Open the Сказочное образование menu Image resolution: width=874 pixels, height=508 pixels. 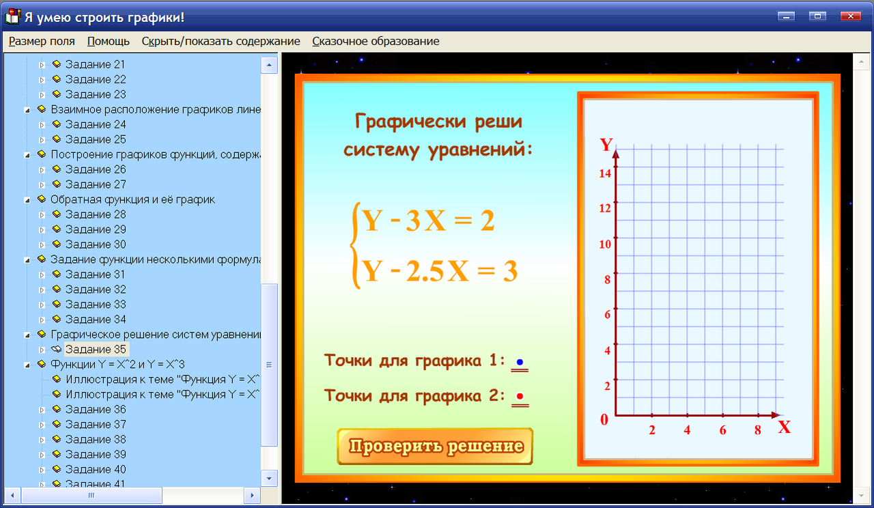376,41
